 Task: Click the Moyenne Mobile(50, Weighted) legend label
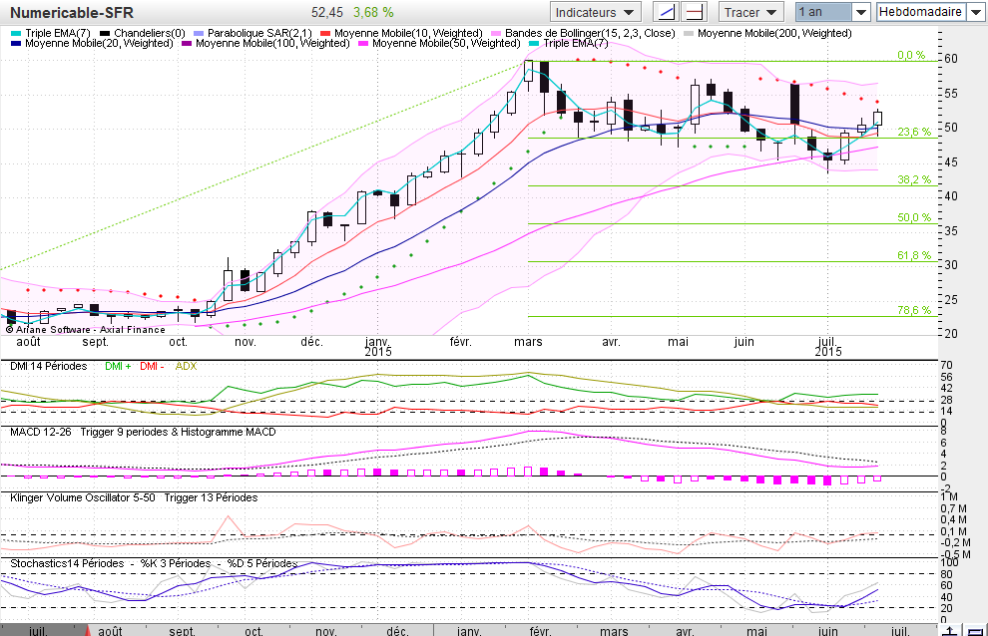coord(446,43)
